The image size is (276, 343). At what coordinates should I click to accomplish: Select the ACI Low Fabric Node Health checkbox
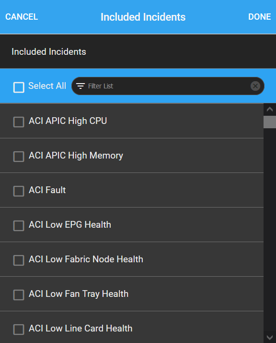(x=19, y=260)
